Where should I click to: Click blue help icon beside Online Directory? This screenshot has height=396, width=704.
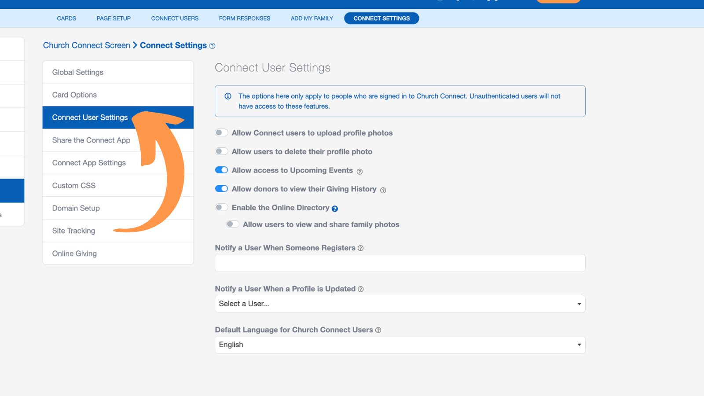point(335,209)
